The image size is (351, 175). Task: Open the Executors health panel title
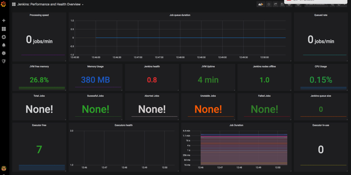click(124, 125)
